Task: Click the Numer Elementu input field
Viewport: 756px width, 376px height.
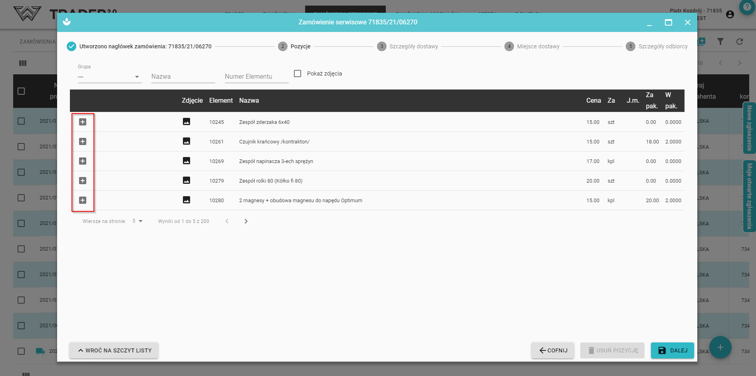Action: pos(256,77)
